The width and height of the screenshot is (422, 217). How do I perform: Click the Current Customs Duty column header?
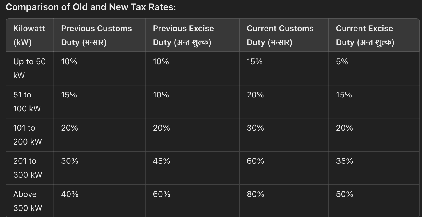click(280, 35)
